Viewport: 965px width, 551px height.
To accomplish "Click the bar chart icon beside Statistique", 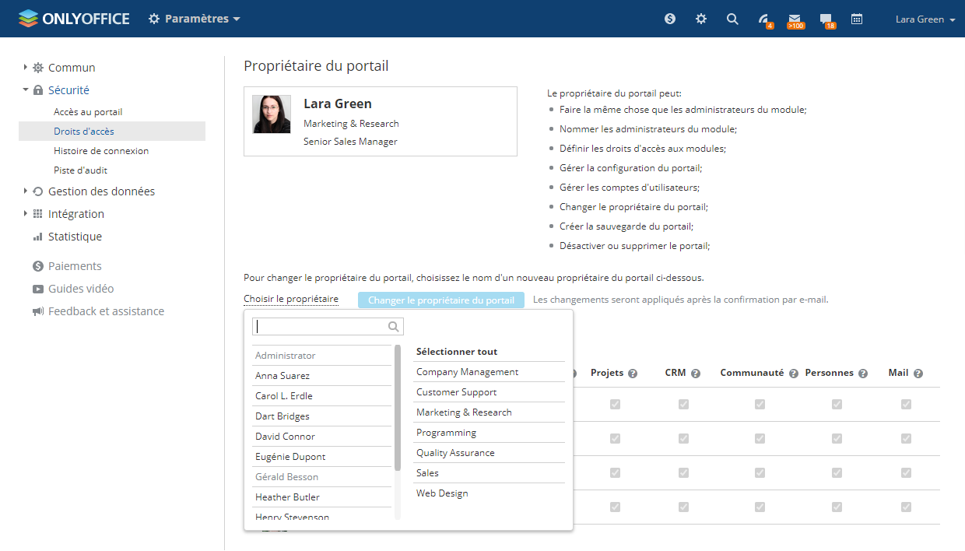I will (38, 237).
